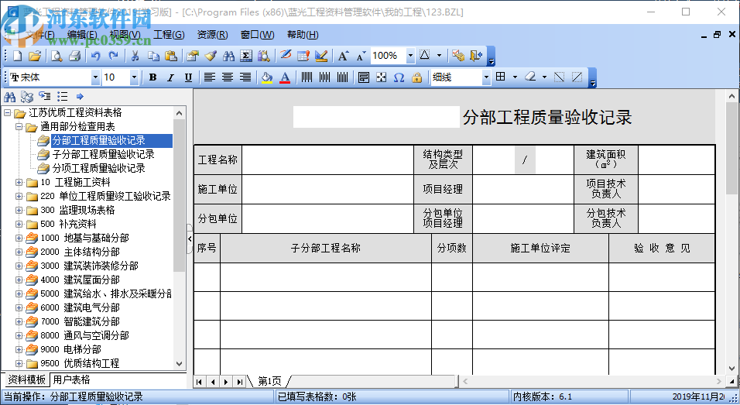Collapse the 通用部分检查用表 folder
The height and width of the screenshot is (405, 740).
[19, 126]
